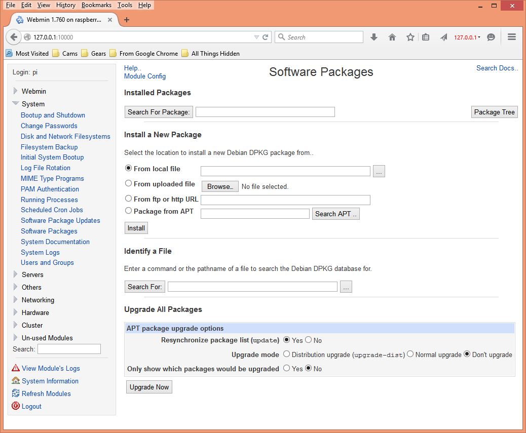Viewport: 526px width, 433px height.
Task: Click the Logout icon in the sidebar
Action: click(x=16, y=406)
